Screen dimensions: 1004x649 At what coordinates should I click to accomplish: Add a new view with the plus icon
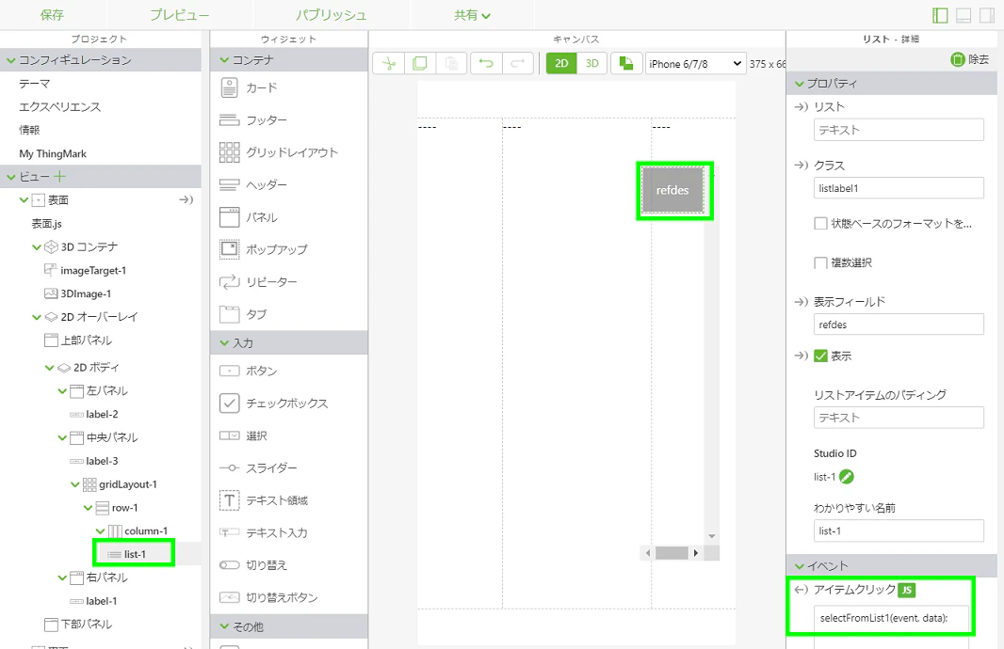[x=59, y=177]
